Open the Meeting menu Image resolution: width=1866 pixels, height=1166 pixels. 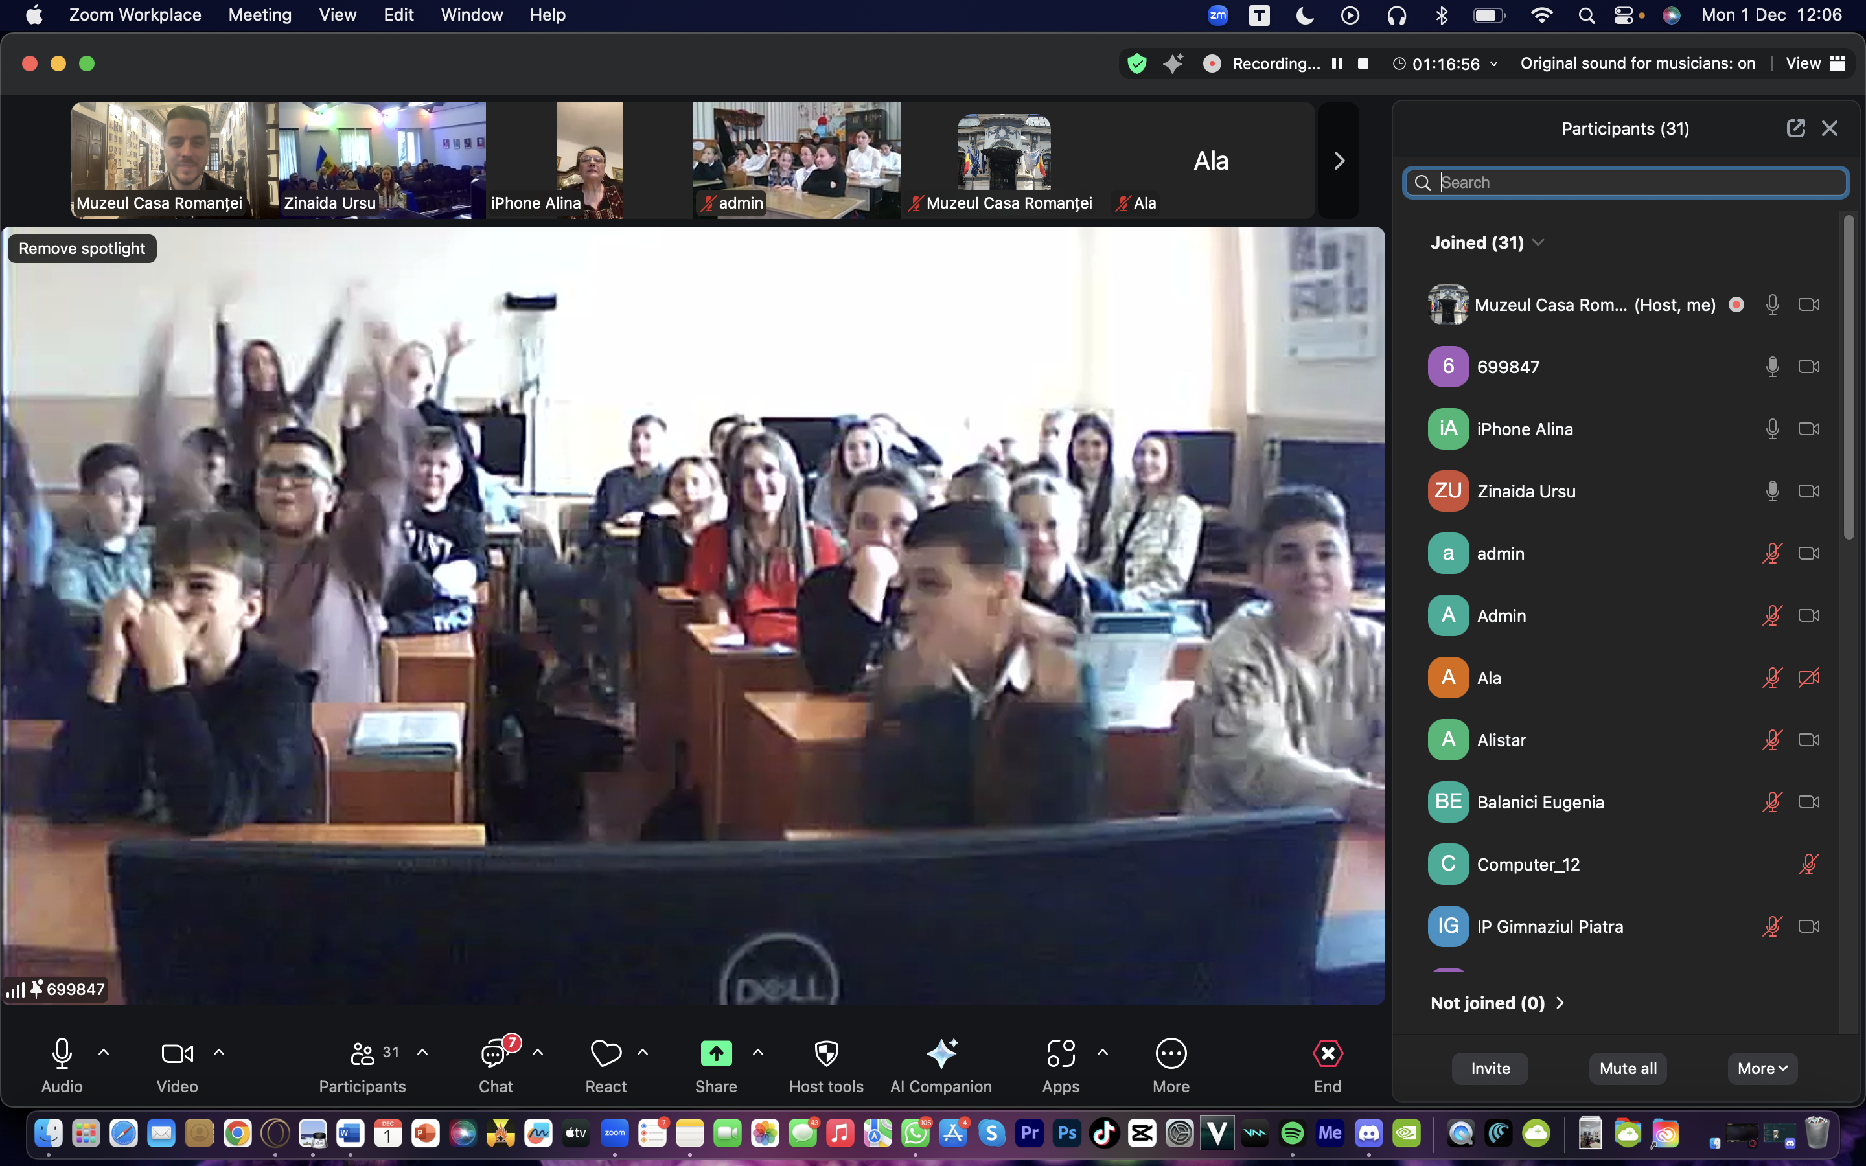coord(260,15)
